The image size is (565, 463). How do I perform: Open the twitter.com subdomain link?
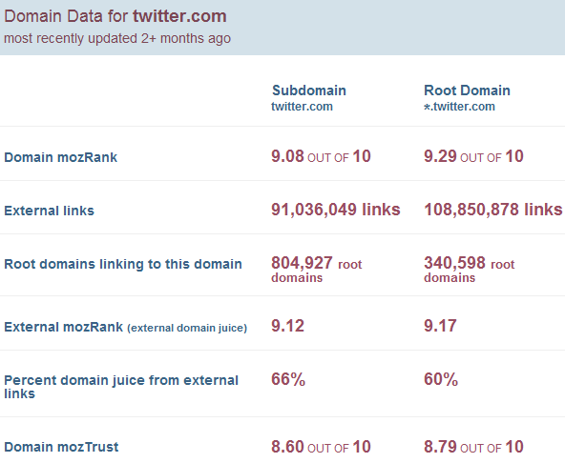click(302, 107)
